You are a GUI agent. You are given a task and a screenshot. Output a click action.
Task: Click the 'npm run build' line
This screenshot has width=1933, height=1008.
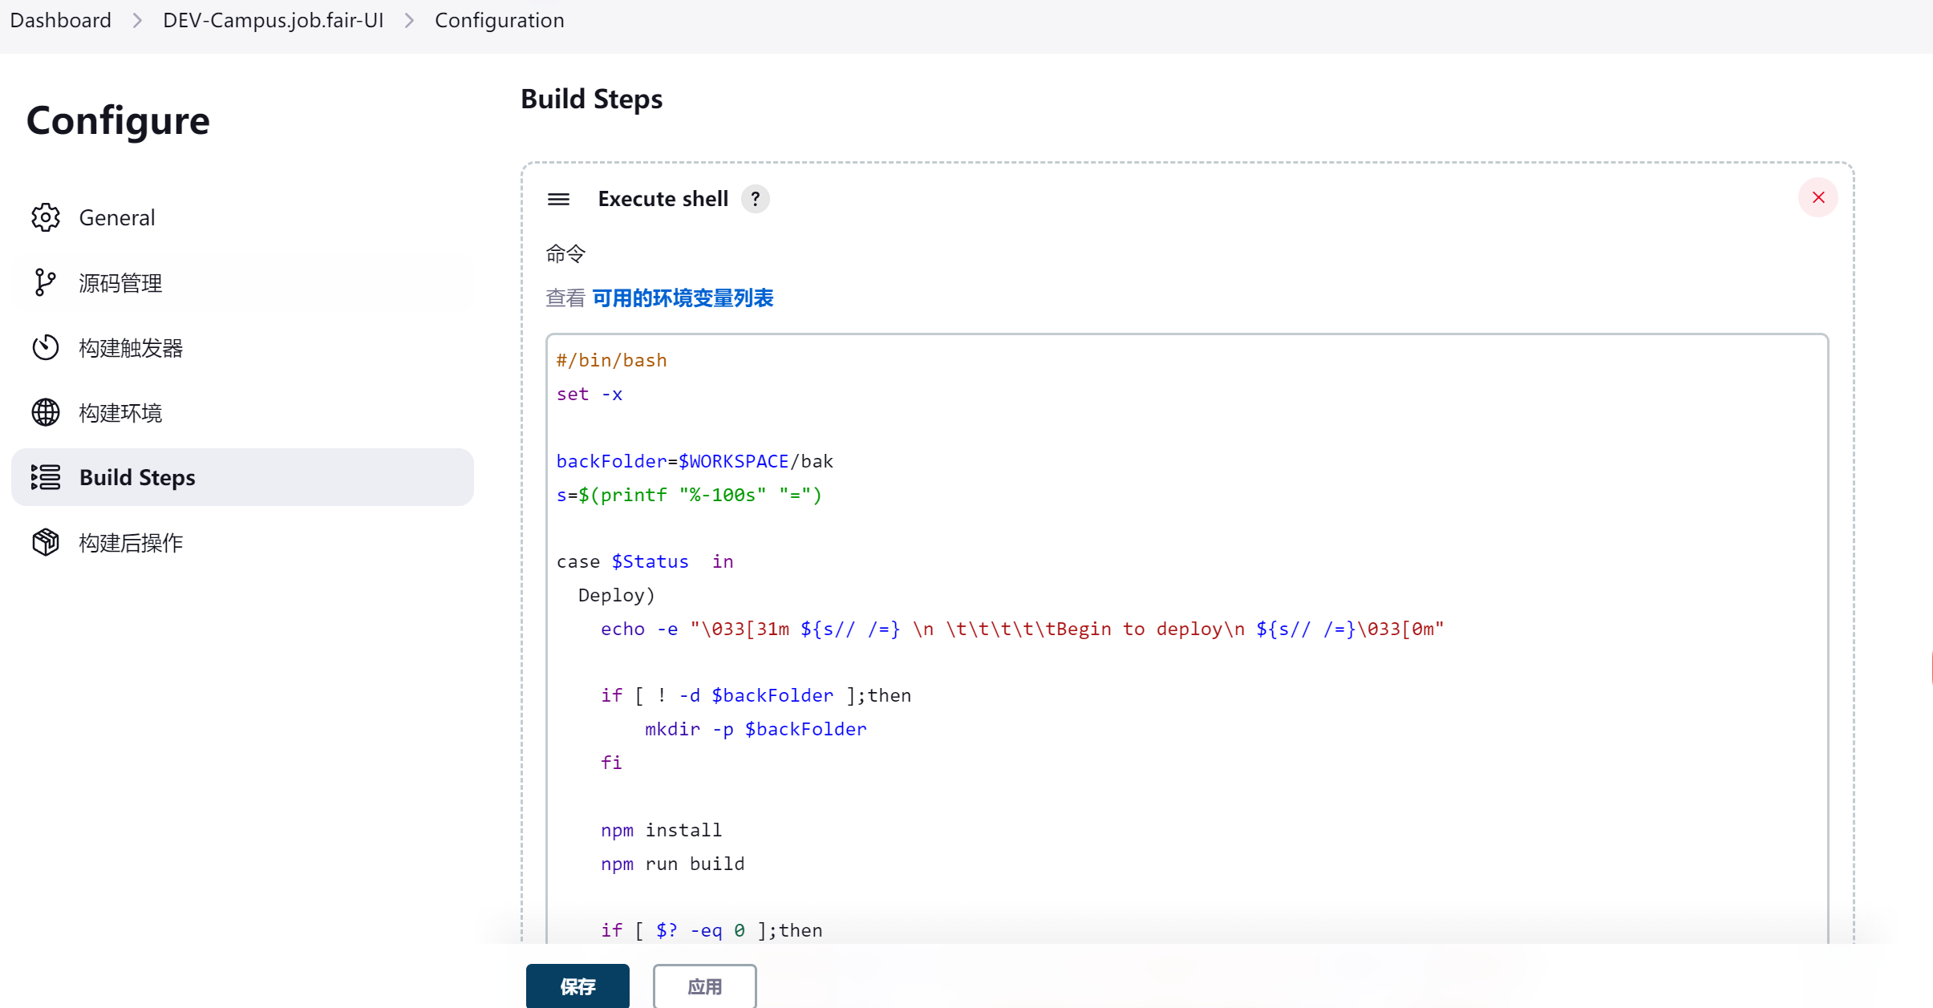672,864
